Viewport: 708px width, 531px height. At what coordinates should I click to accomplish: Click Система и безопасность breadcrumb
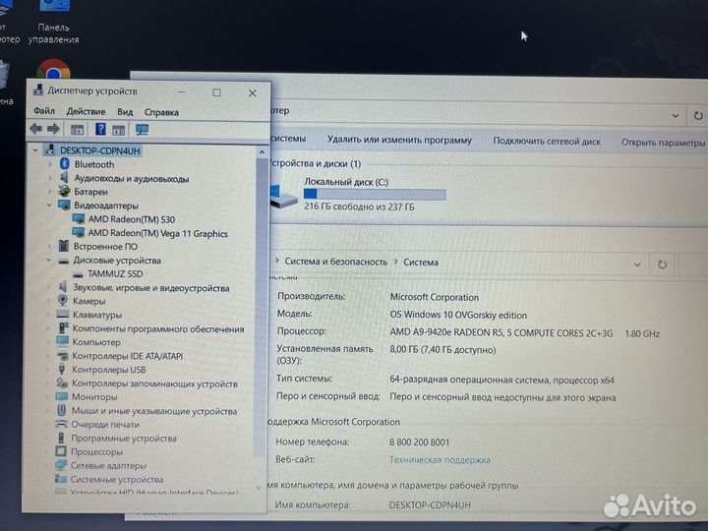pyautogui.click(x=336, y=262)
